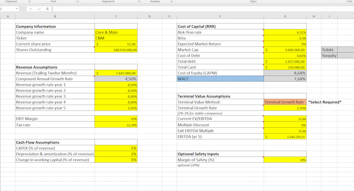
Task: Select the Margin of Safety 20% value
Action: 285,160
